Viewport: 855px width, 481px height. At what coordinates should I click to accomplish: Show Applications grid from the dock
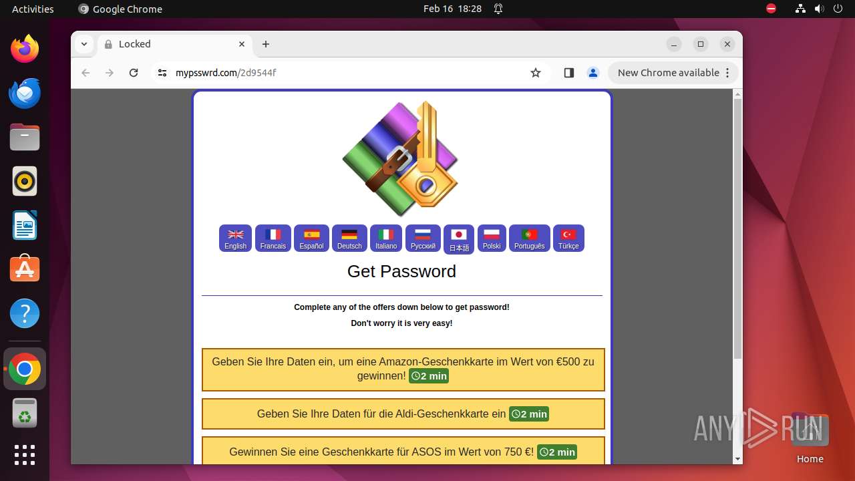(x=25, y=455)
